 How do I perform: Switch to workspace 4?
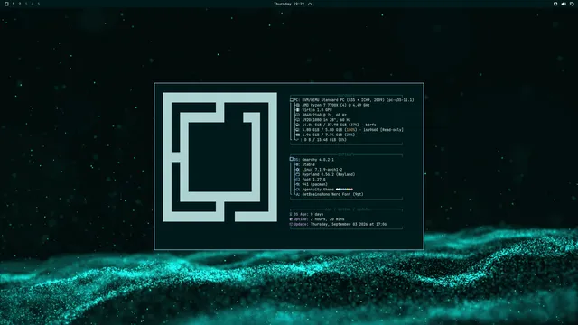(33, 4)
